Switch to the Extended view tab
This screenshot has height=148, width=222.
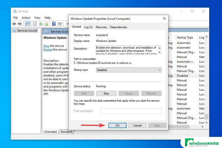coord(51,132)
